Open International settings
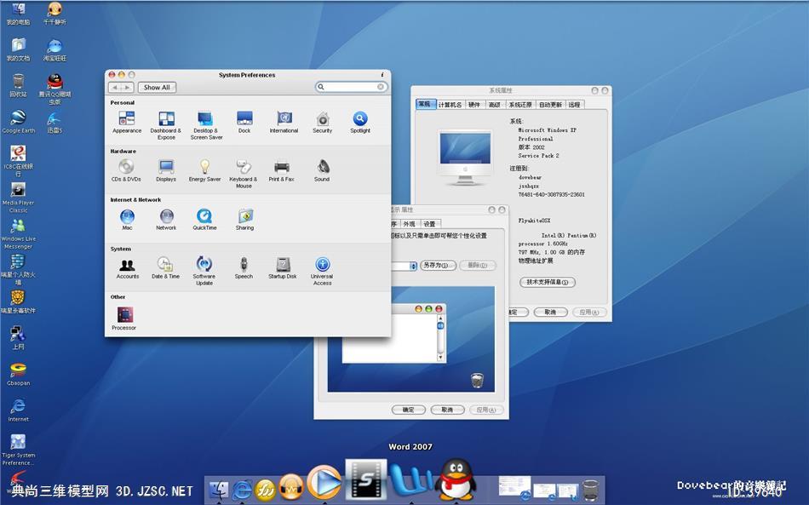 coord(284,123)
